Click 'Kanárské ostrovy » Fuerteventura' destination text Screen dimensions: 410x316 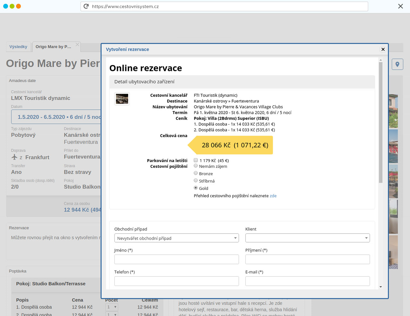click(226, 101)
